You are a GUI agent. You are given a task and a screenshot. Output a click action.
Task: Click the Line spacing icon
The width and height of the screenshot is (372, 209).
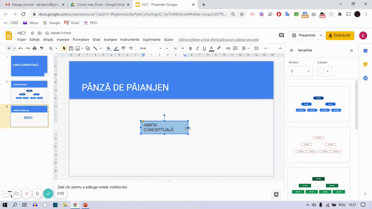[256, 48]
